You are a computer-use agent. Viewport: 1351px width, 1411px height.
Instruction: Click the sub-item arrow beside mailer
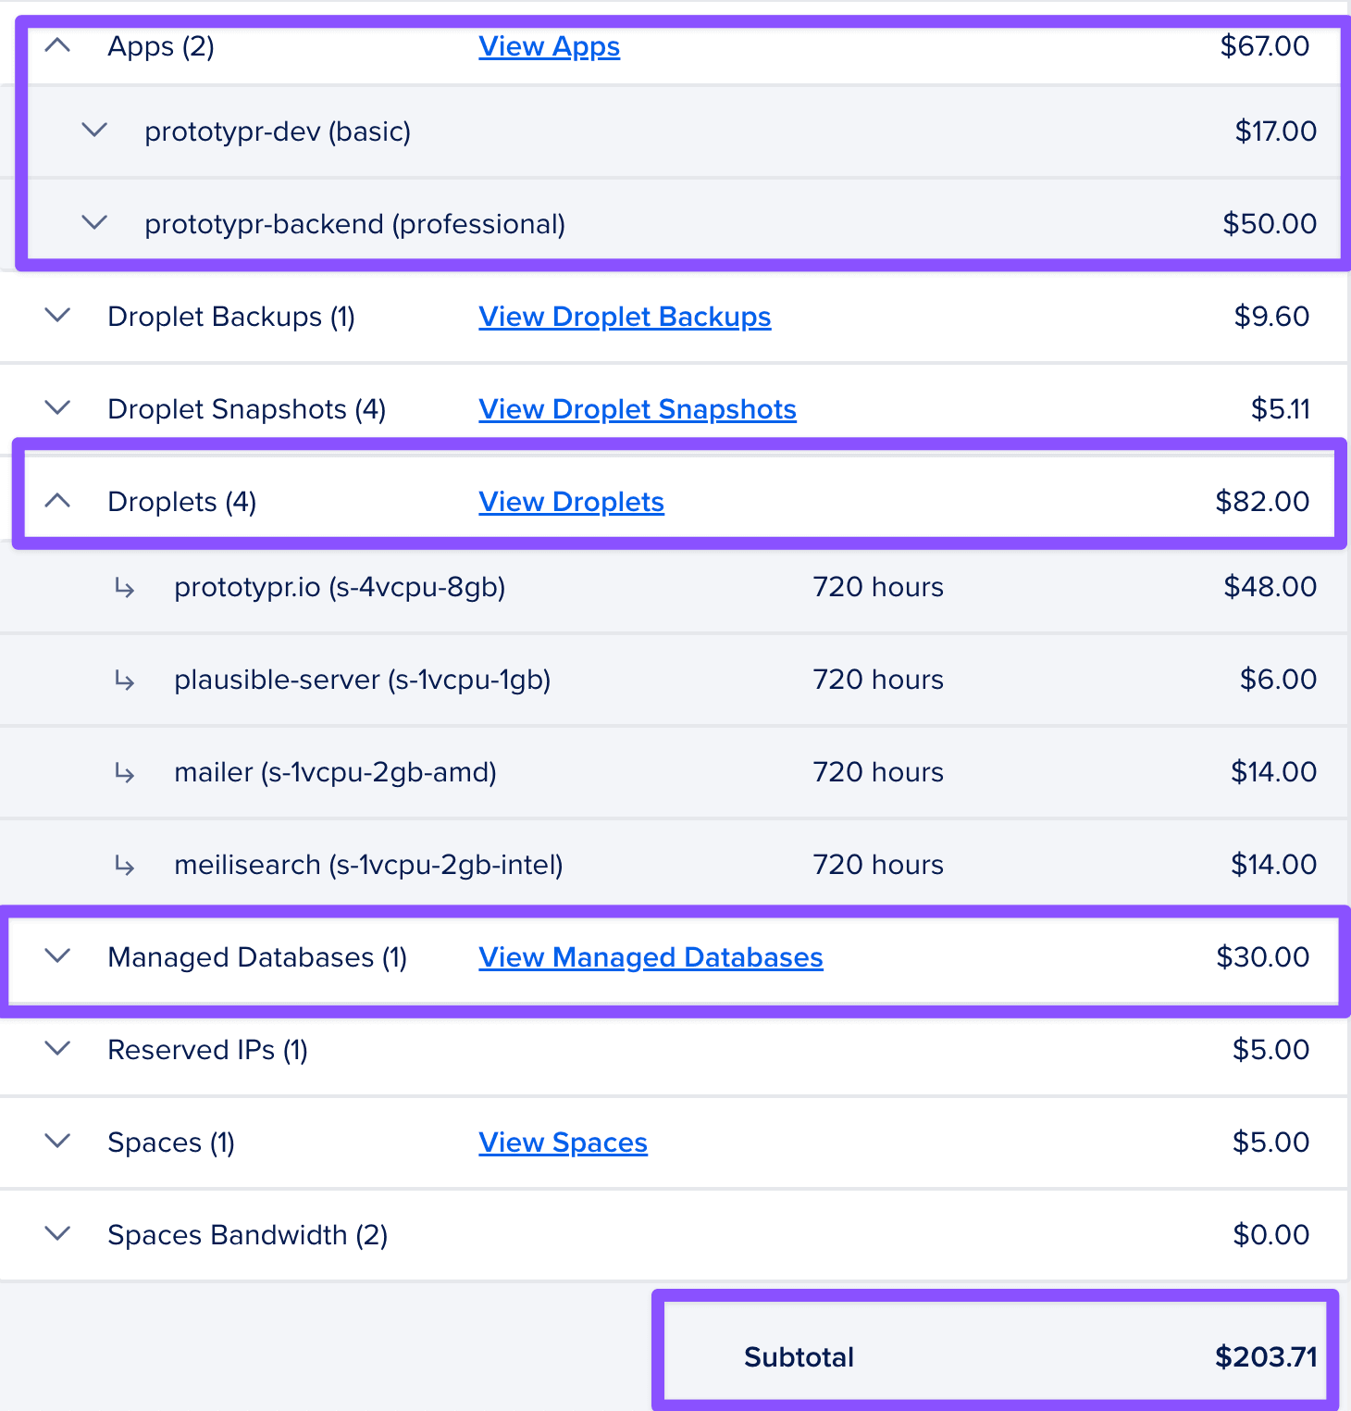(125, 772)
